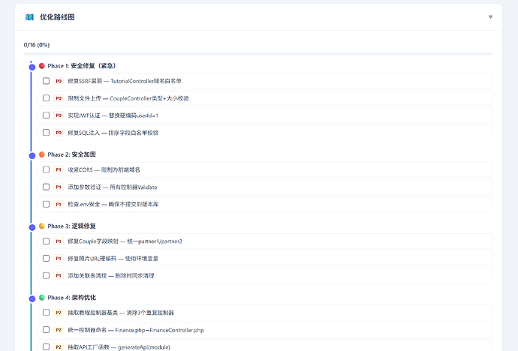Click the P1 badge on 修复照片URL硬编码 row
This screenshot has height=351, width=518.
(x=59, y=259)
